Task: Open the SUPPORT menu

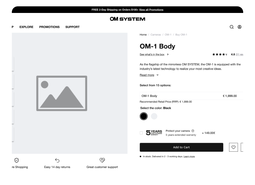Action: point(72,27)
